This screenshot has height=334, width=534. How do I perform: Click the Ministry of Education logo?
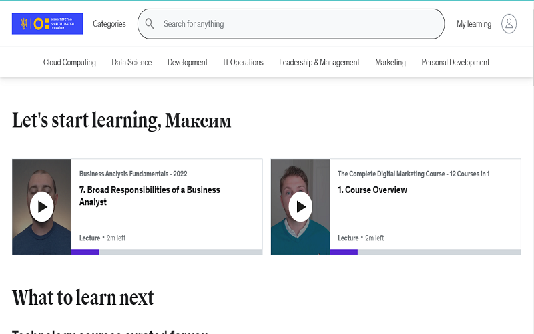click(x=47, y=24)
